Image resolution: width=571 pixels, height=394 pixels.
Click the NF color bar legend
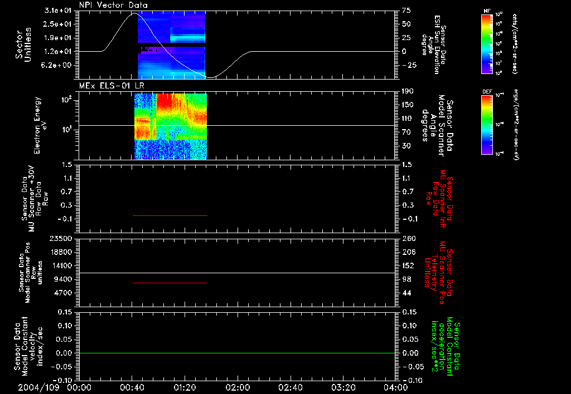pos(487,43)
